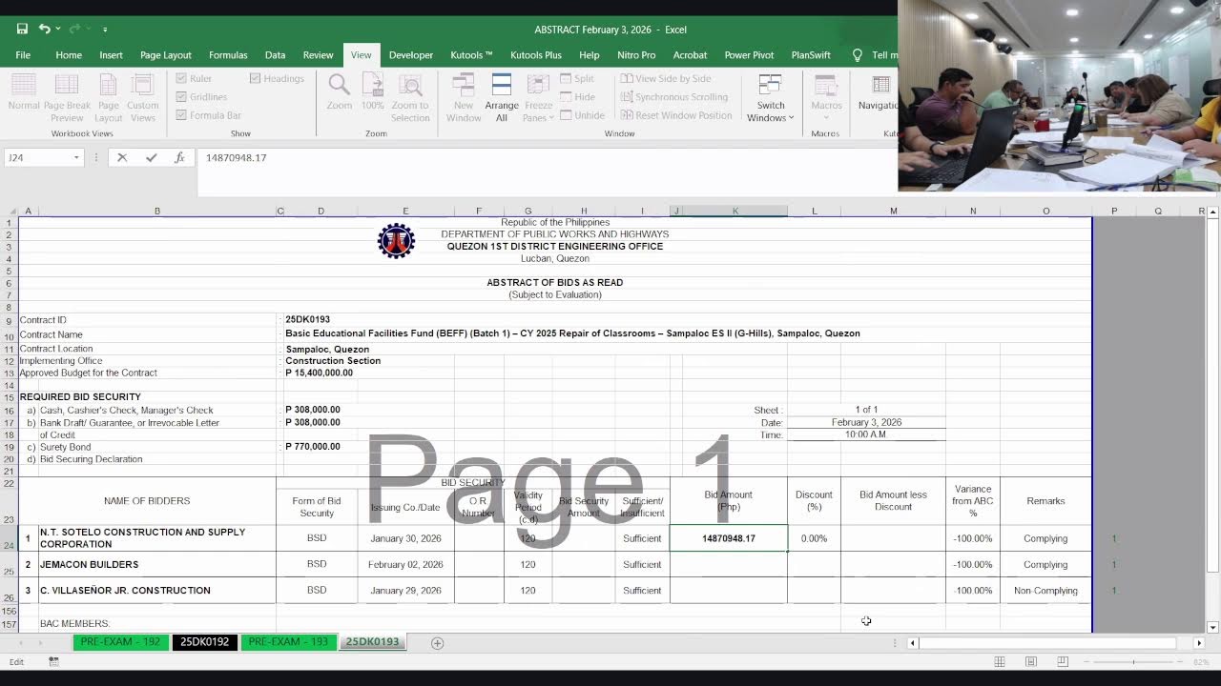
Task: Click Hide window
Action: click(577, 97)
